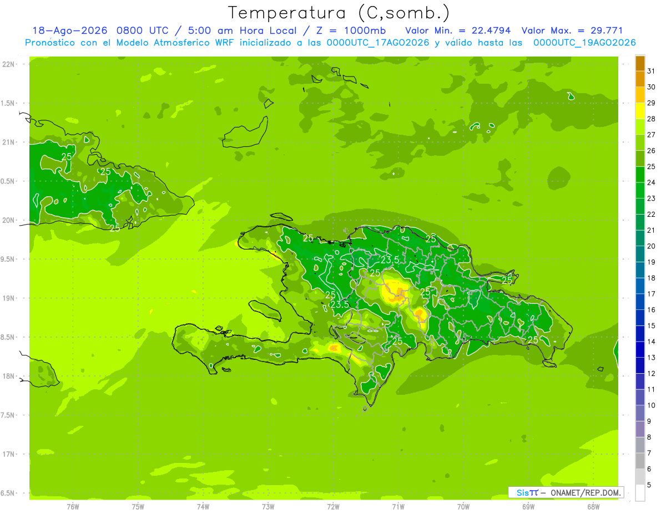The height and width of the screenshot is (514, 666).
Task: Pick the purple swatch between 8 and 9
Action: pos(640,429)
